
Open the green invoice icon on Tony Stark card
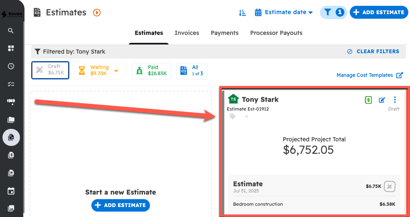pyautogui.click(x=368, y=100)
